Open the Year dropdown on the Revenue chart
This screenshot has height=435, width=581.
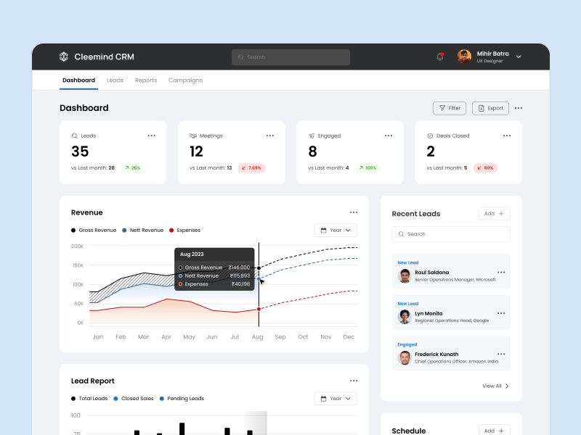click(x=336, y=230)
